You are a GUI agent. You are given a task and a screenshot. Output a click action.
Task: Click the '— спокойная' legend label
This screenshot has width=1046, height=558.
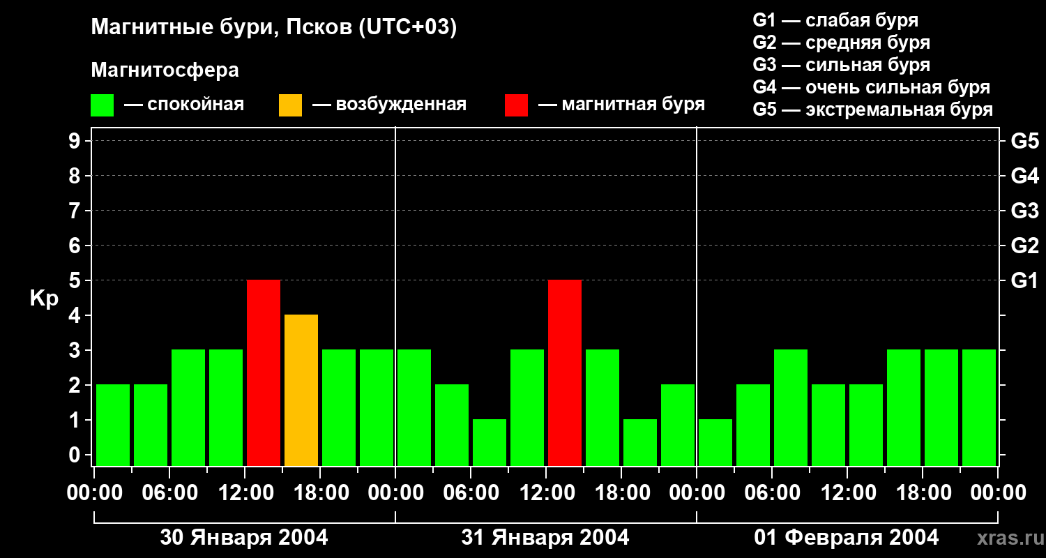point(184,105)
